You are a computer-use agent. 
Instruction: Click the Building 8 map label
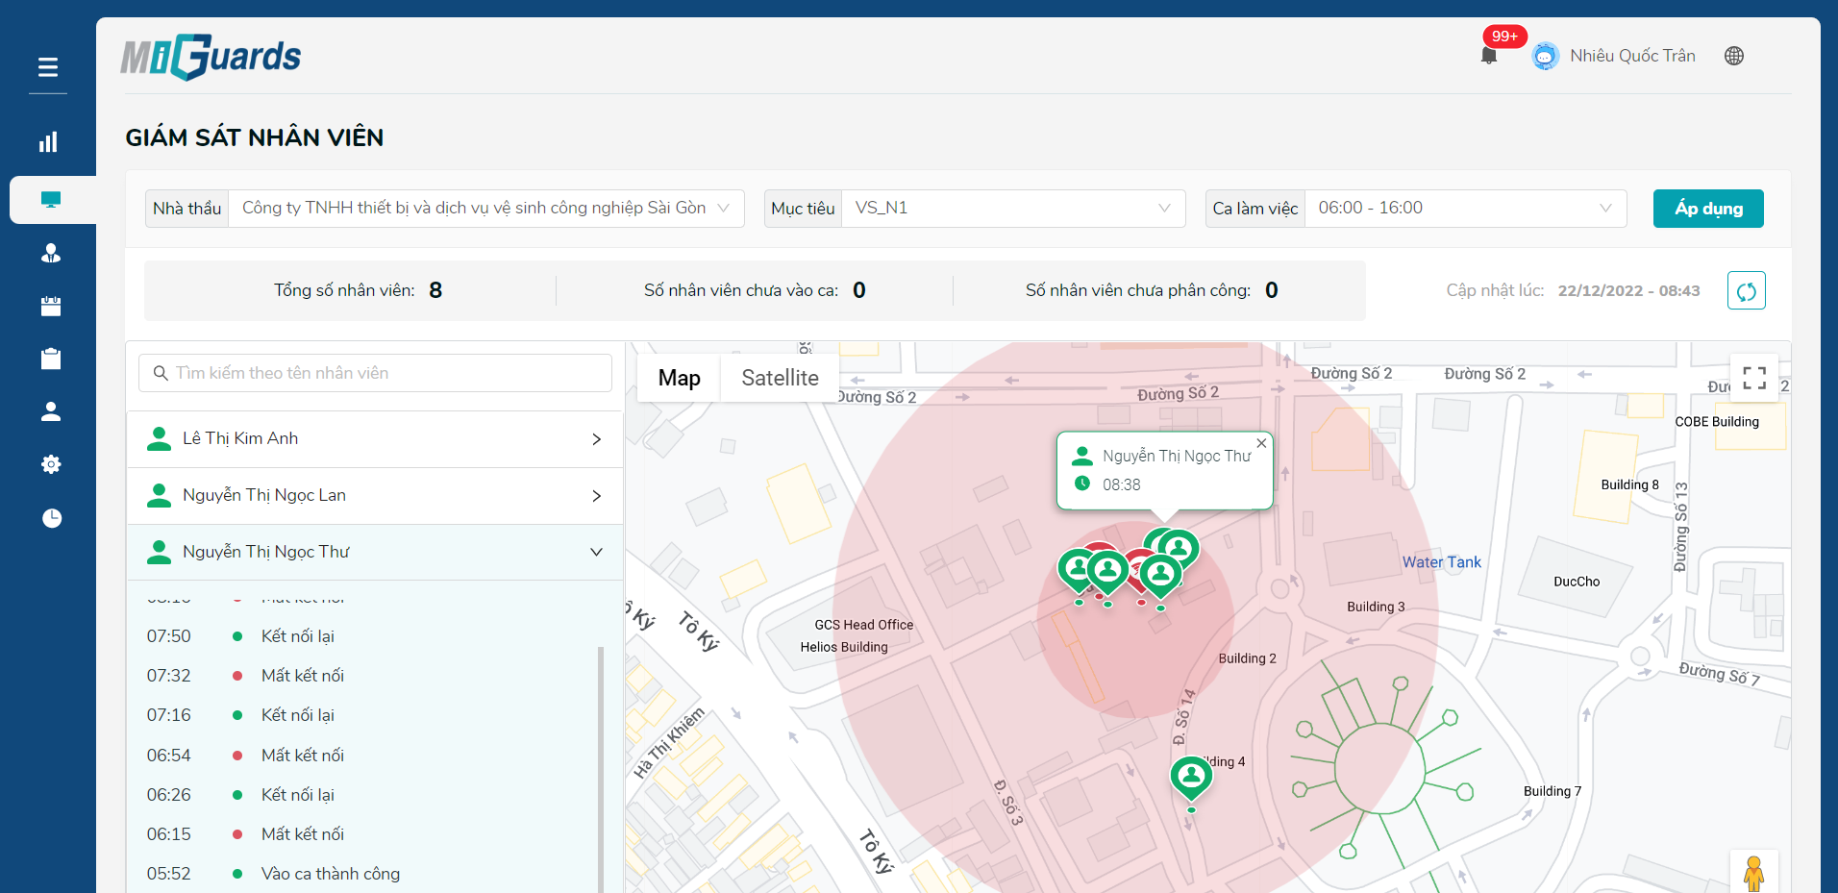tap(1629, 485)
